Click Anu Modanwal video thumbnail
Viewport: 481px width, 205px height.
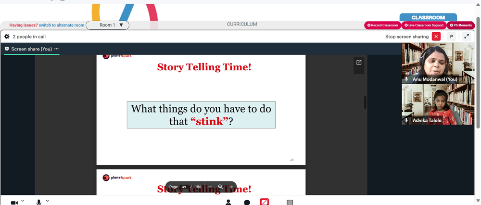point(438,63)
